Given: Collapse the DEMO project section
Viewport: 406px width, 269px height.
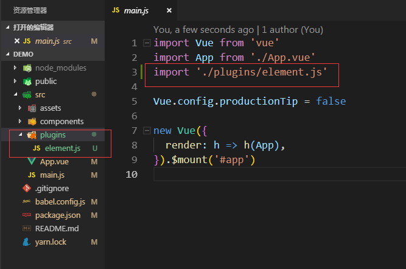Looking at the screenshot, I should [7, 54].
